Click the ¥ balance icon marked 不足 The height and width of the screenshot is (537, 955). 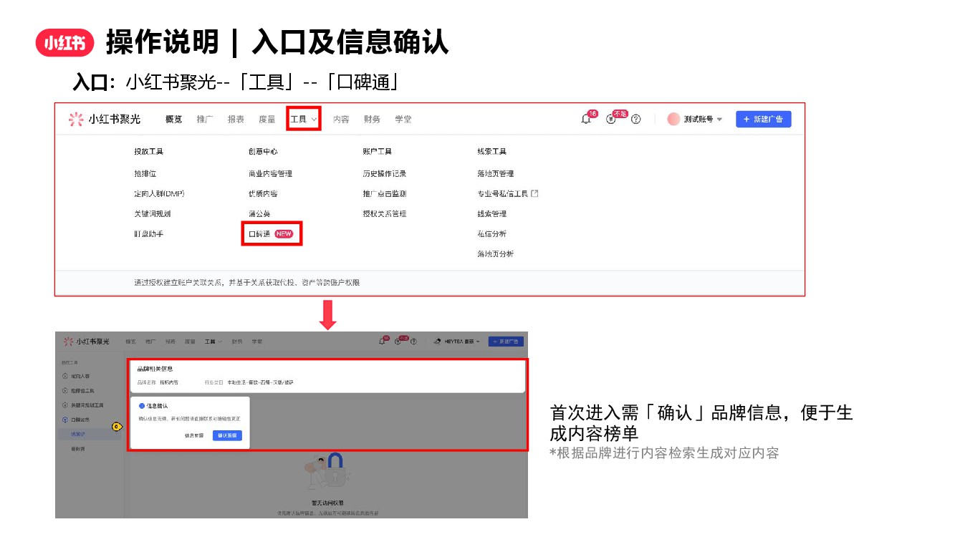[x=610, y=120]
